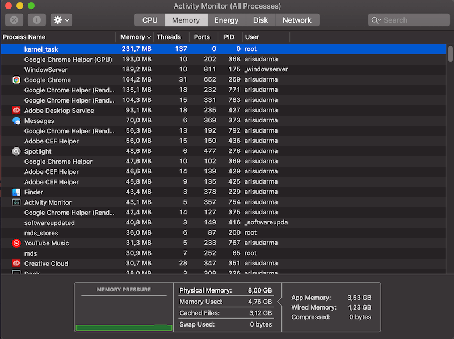Switch to the Memory tab
This screenshot has width=454, height=339.
pos(186,20)
